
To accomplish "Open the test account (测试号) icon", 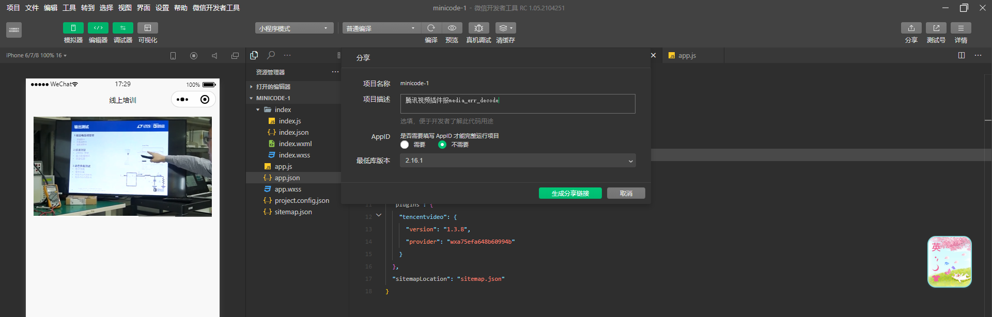I will 936,28.
